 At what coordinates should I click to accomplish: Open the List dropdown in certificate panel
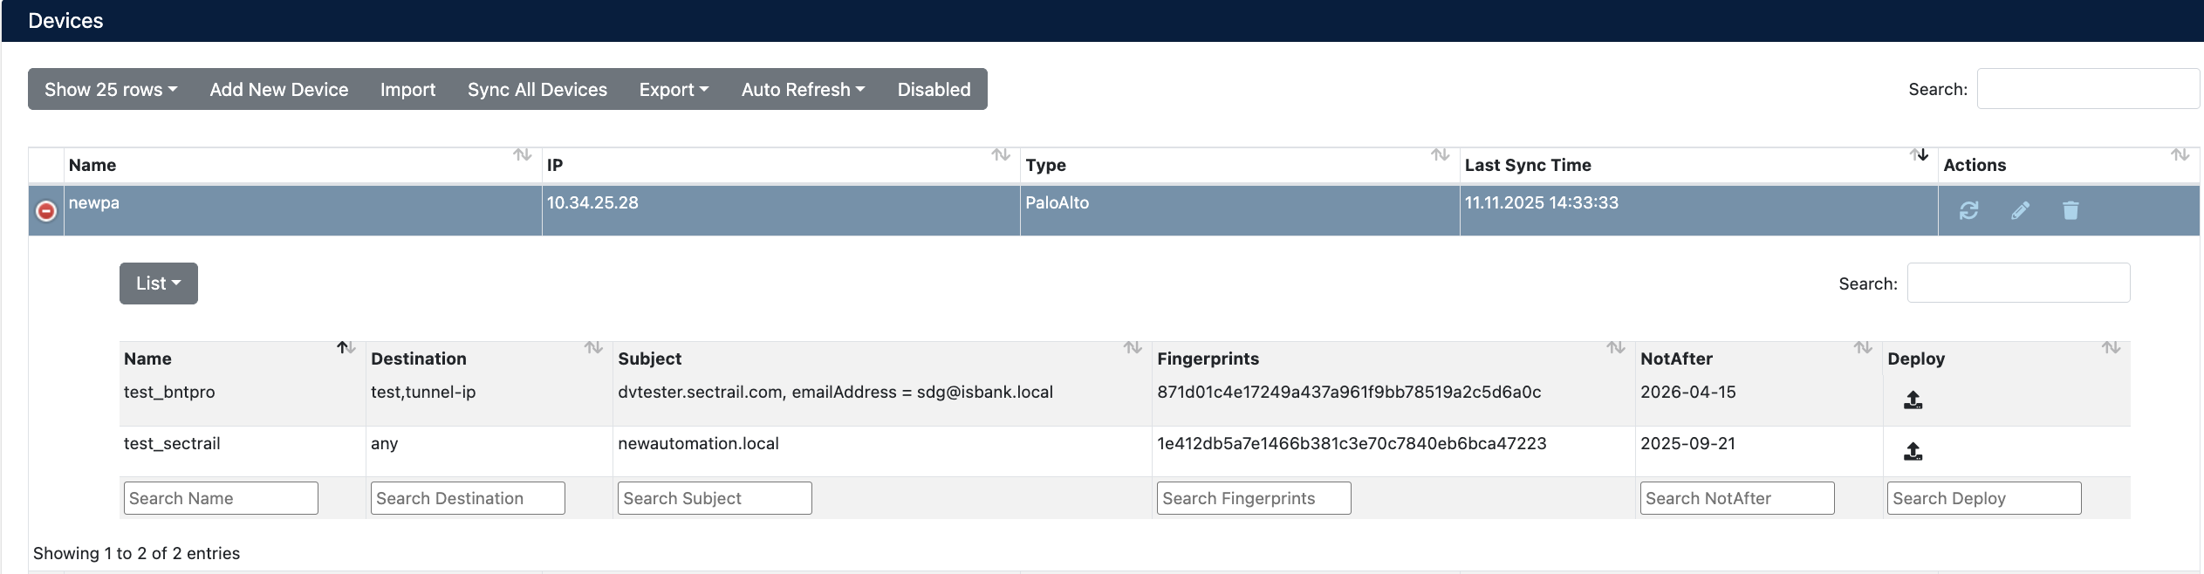(x=158, y=284)
